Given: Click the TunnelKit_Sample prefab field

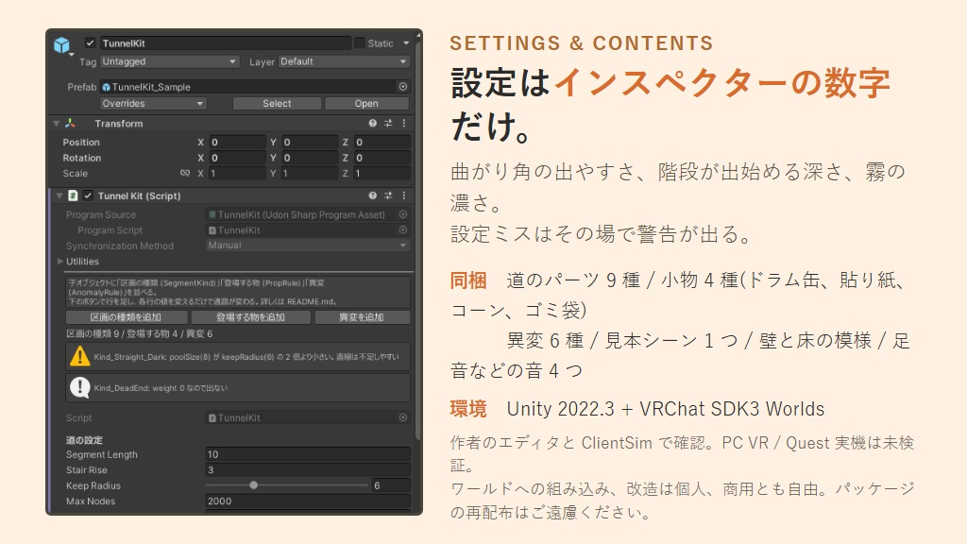Looking at the screenshot, I should pyautogui.click(x=248, y=87).
